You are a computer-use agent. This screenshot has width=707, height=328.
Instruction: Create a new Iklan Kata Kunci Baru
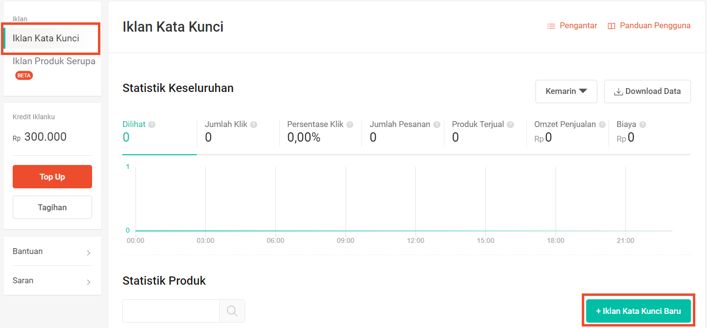tap(638, 311)
